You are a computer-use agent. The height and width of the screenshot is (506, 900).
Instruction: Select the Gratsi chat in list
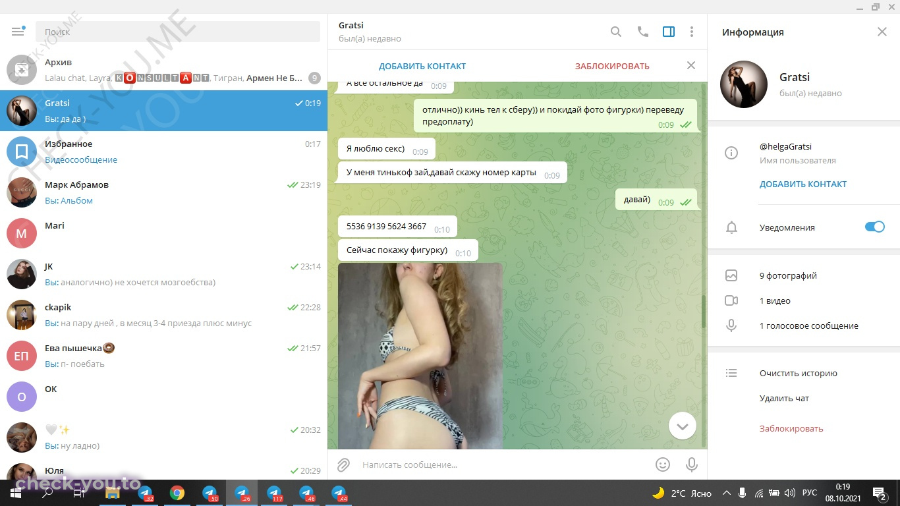click(163, 111)
